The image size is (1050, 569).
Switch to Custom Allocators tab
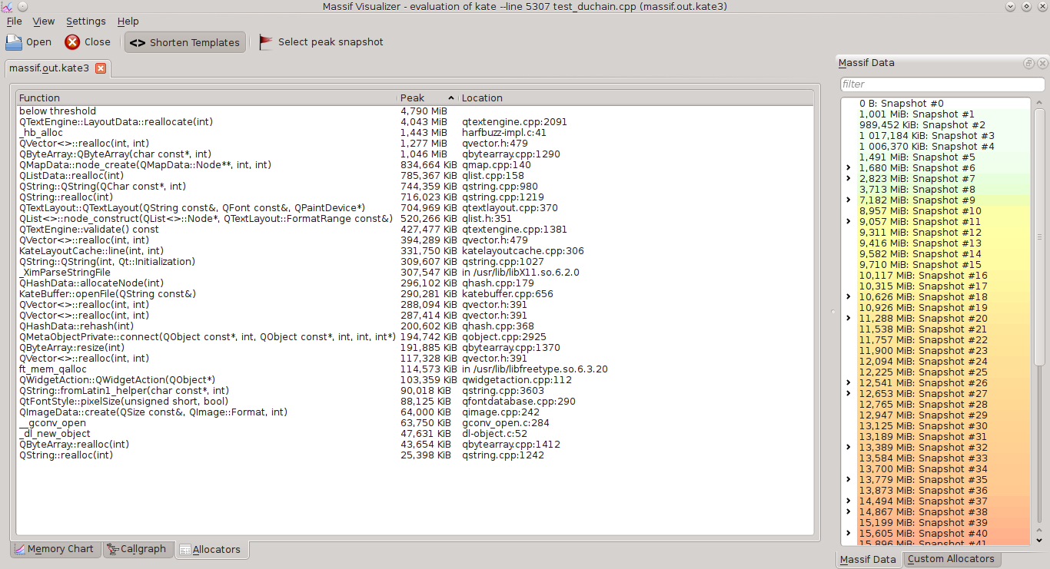click(951, 559)
